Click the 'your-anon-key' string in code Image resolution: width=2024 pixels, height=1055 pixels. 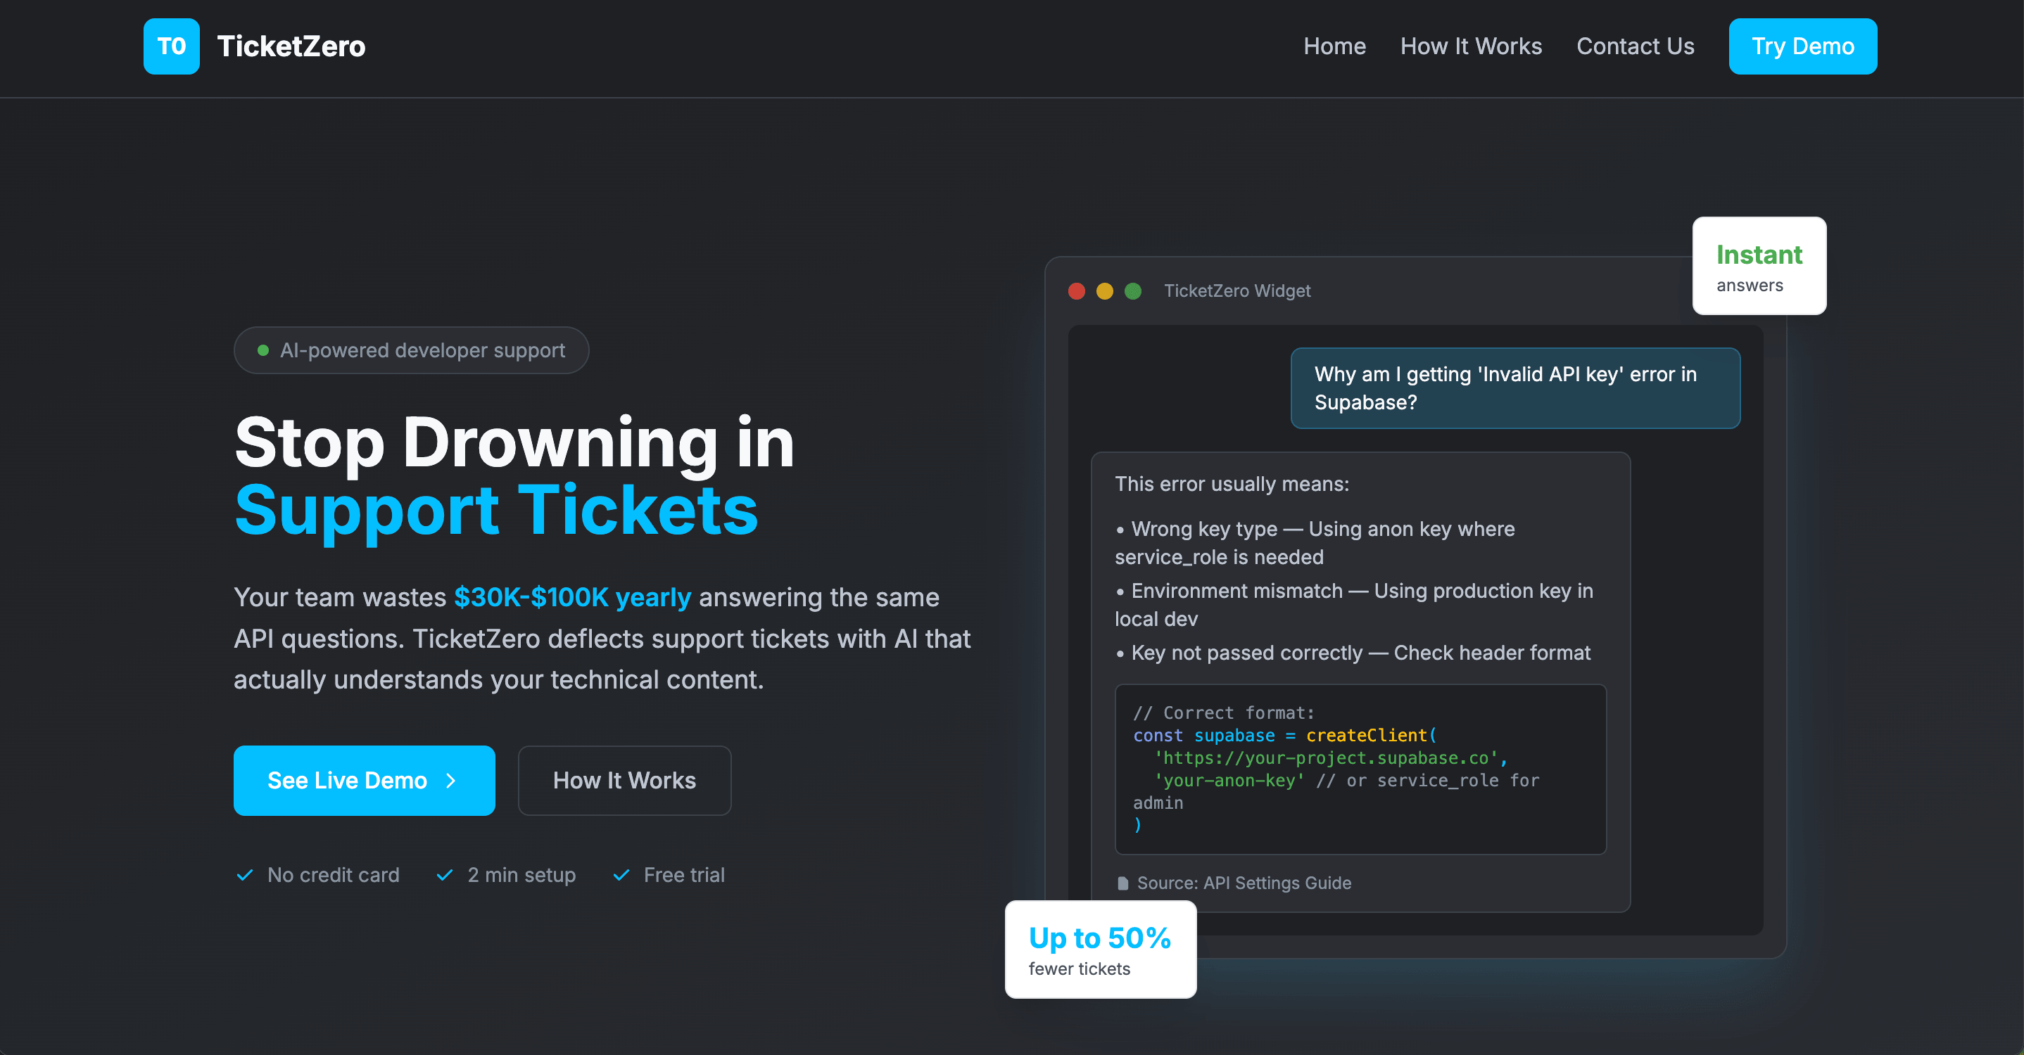pos(1229,780)
